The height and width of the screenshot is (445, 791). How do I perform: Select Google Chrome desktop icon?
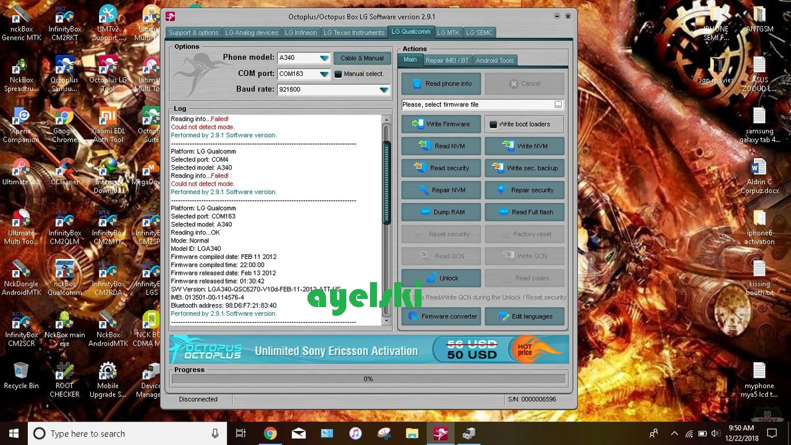coord(64,125)
